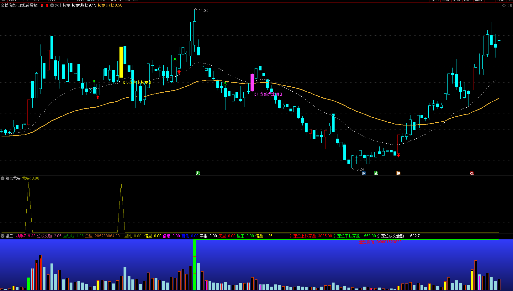Click the magenta candlestick above H点 label

click(252, 83)
